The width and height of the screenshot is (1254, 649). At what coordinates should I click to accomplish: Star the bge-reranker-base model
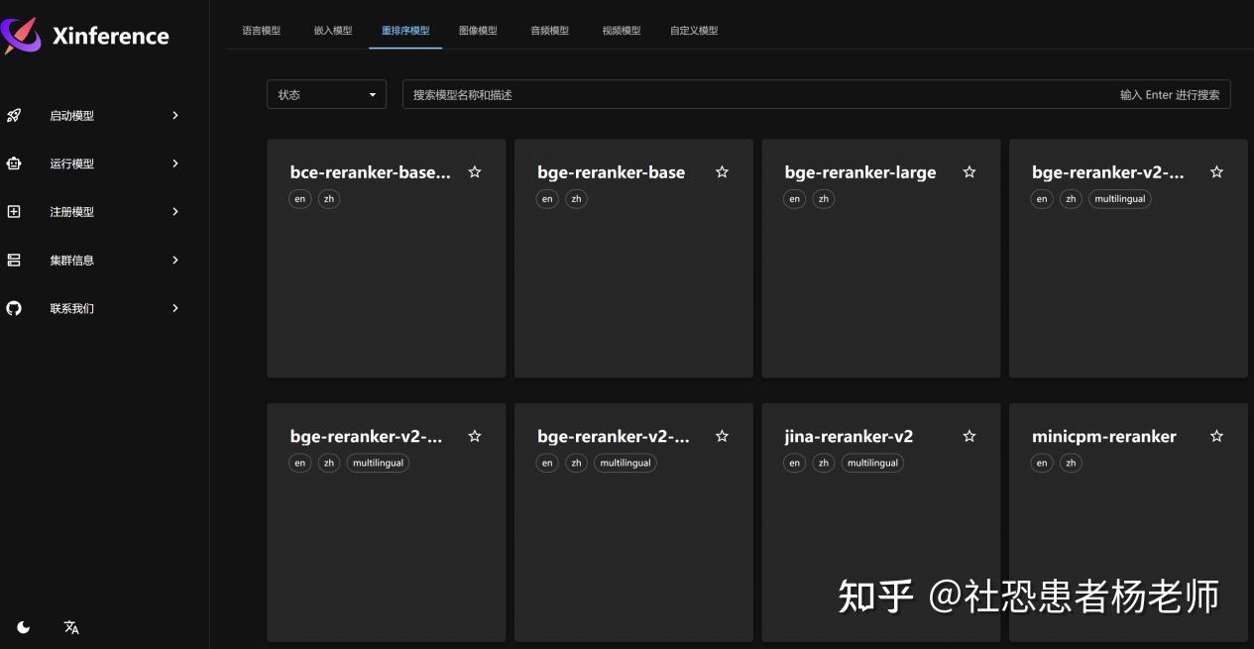point(722,171)
